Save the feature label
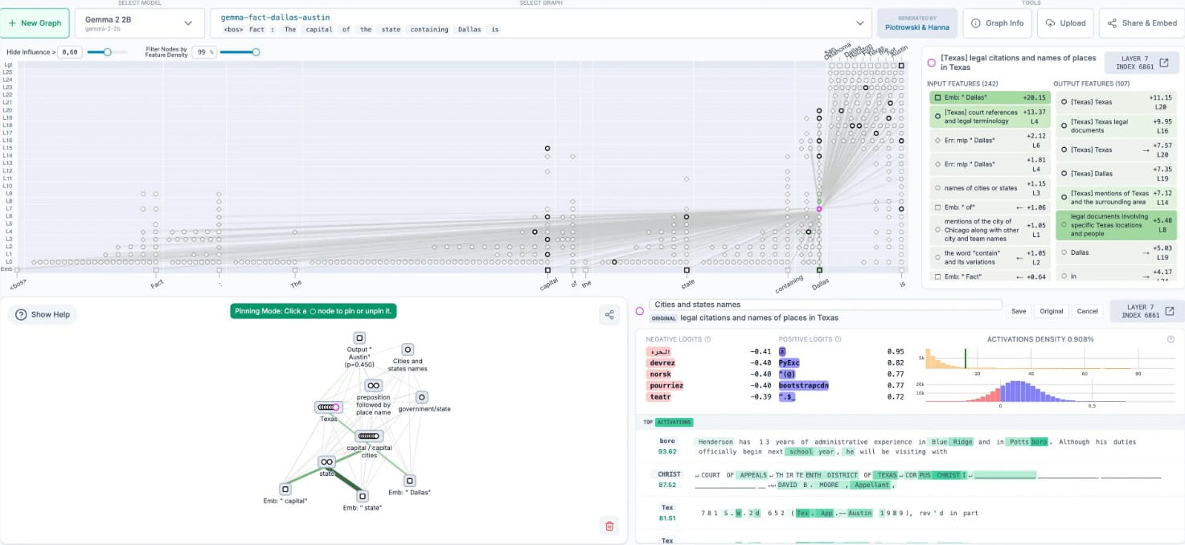Image resolution: width=1185 pixels, height=545 pixels. coord(1019,311)
